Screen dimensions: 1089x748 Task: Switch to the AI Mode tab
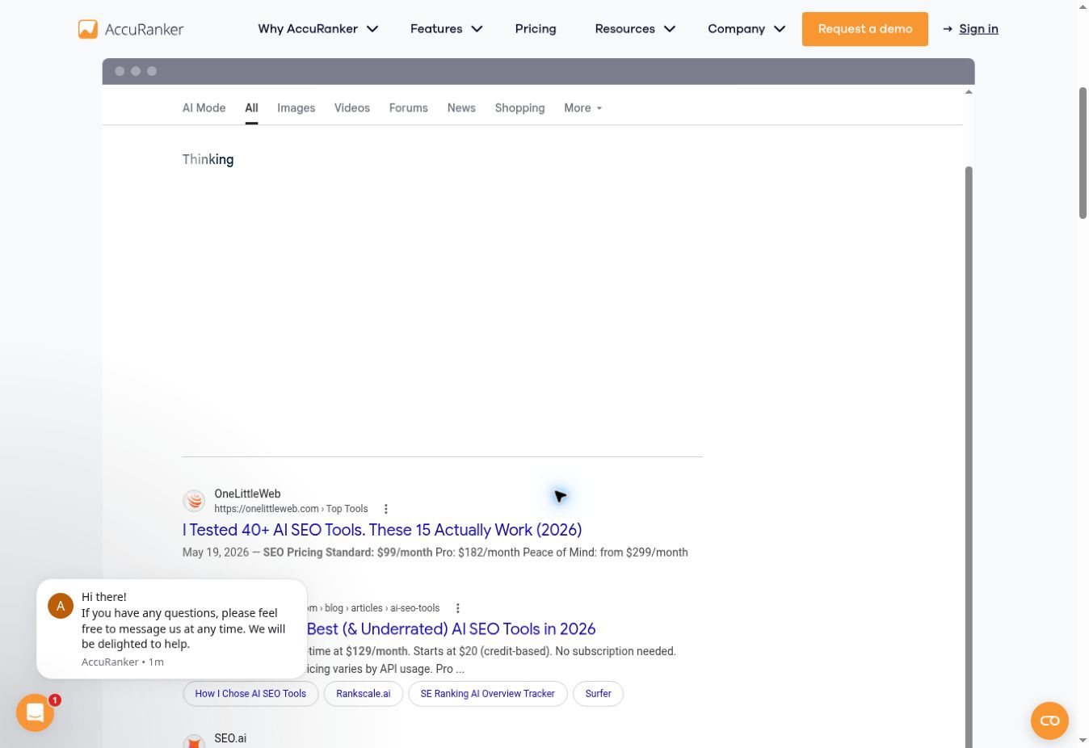pyautogui.click(x=204, y=108)
